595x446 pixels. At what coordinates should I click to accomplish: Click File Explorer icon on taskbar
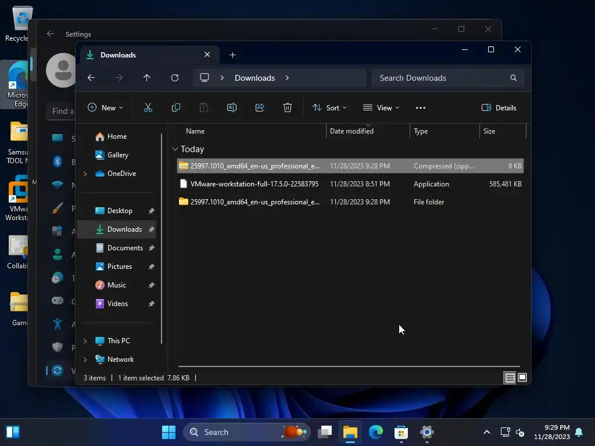pyautogui.click(x=350, y=432)
